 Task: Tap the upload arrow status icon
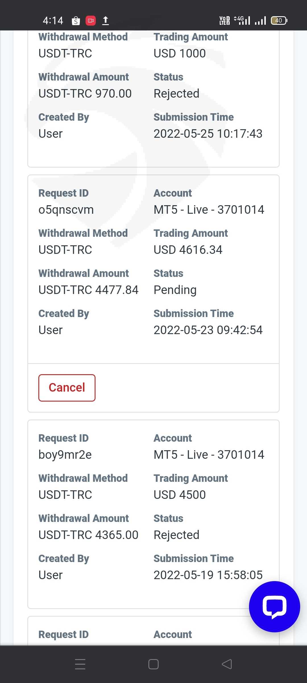point(105,20)
